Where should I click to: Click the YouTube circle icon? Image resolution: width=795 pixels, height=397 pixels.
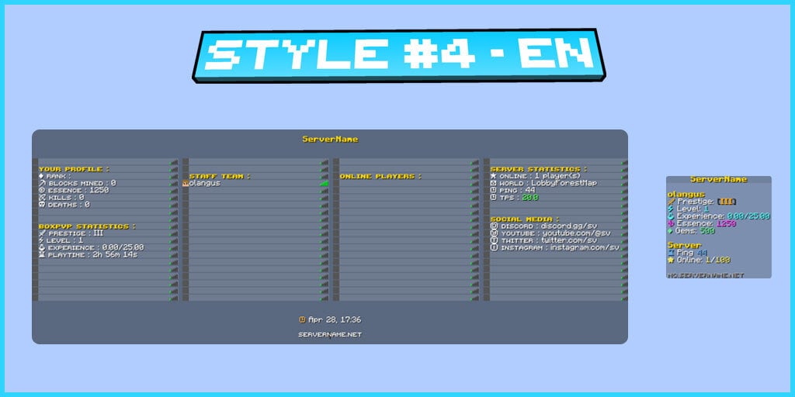(494, 233)
